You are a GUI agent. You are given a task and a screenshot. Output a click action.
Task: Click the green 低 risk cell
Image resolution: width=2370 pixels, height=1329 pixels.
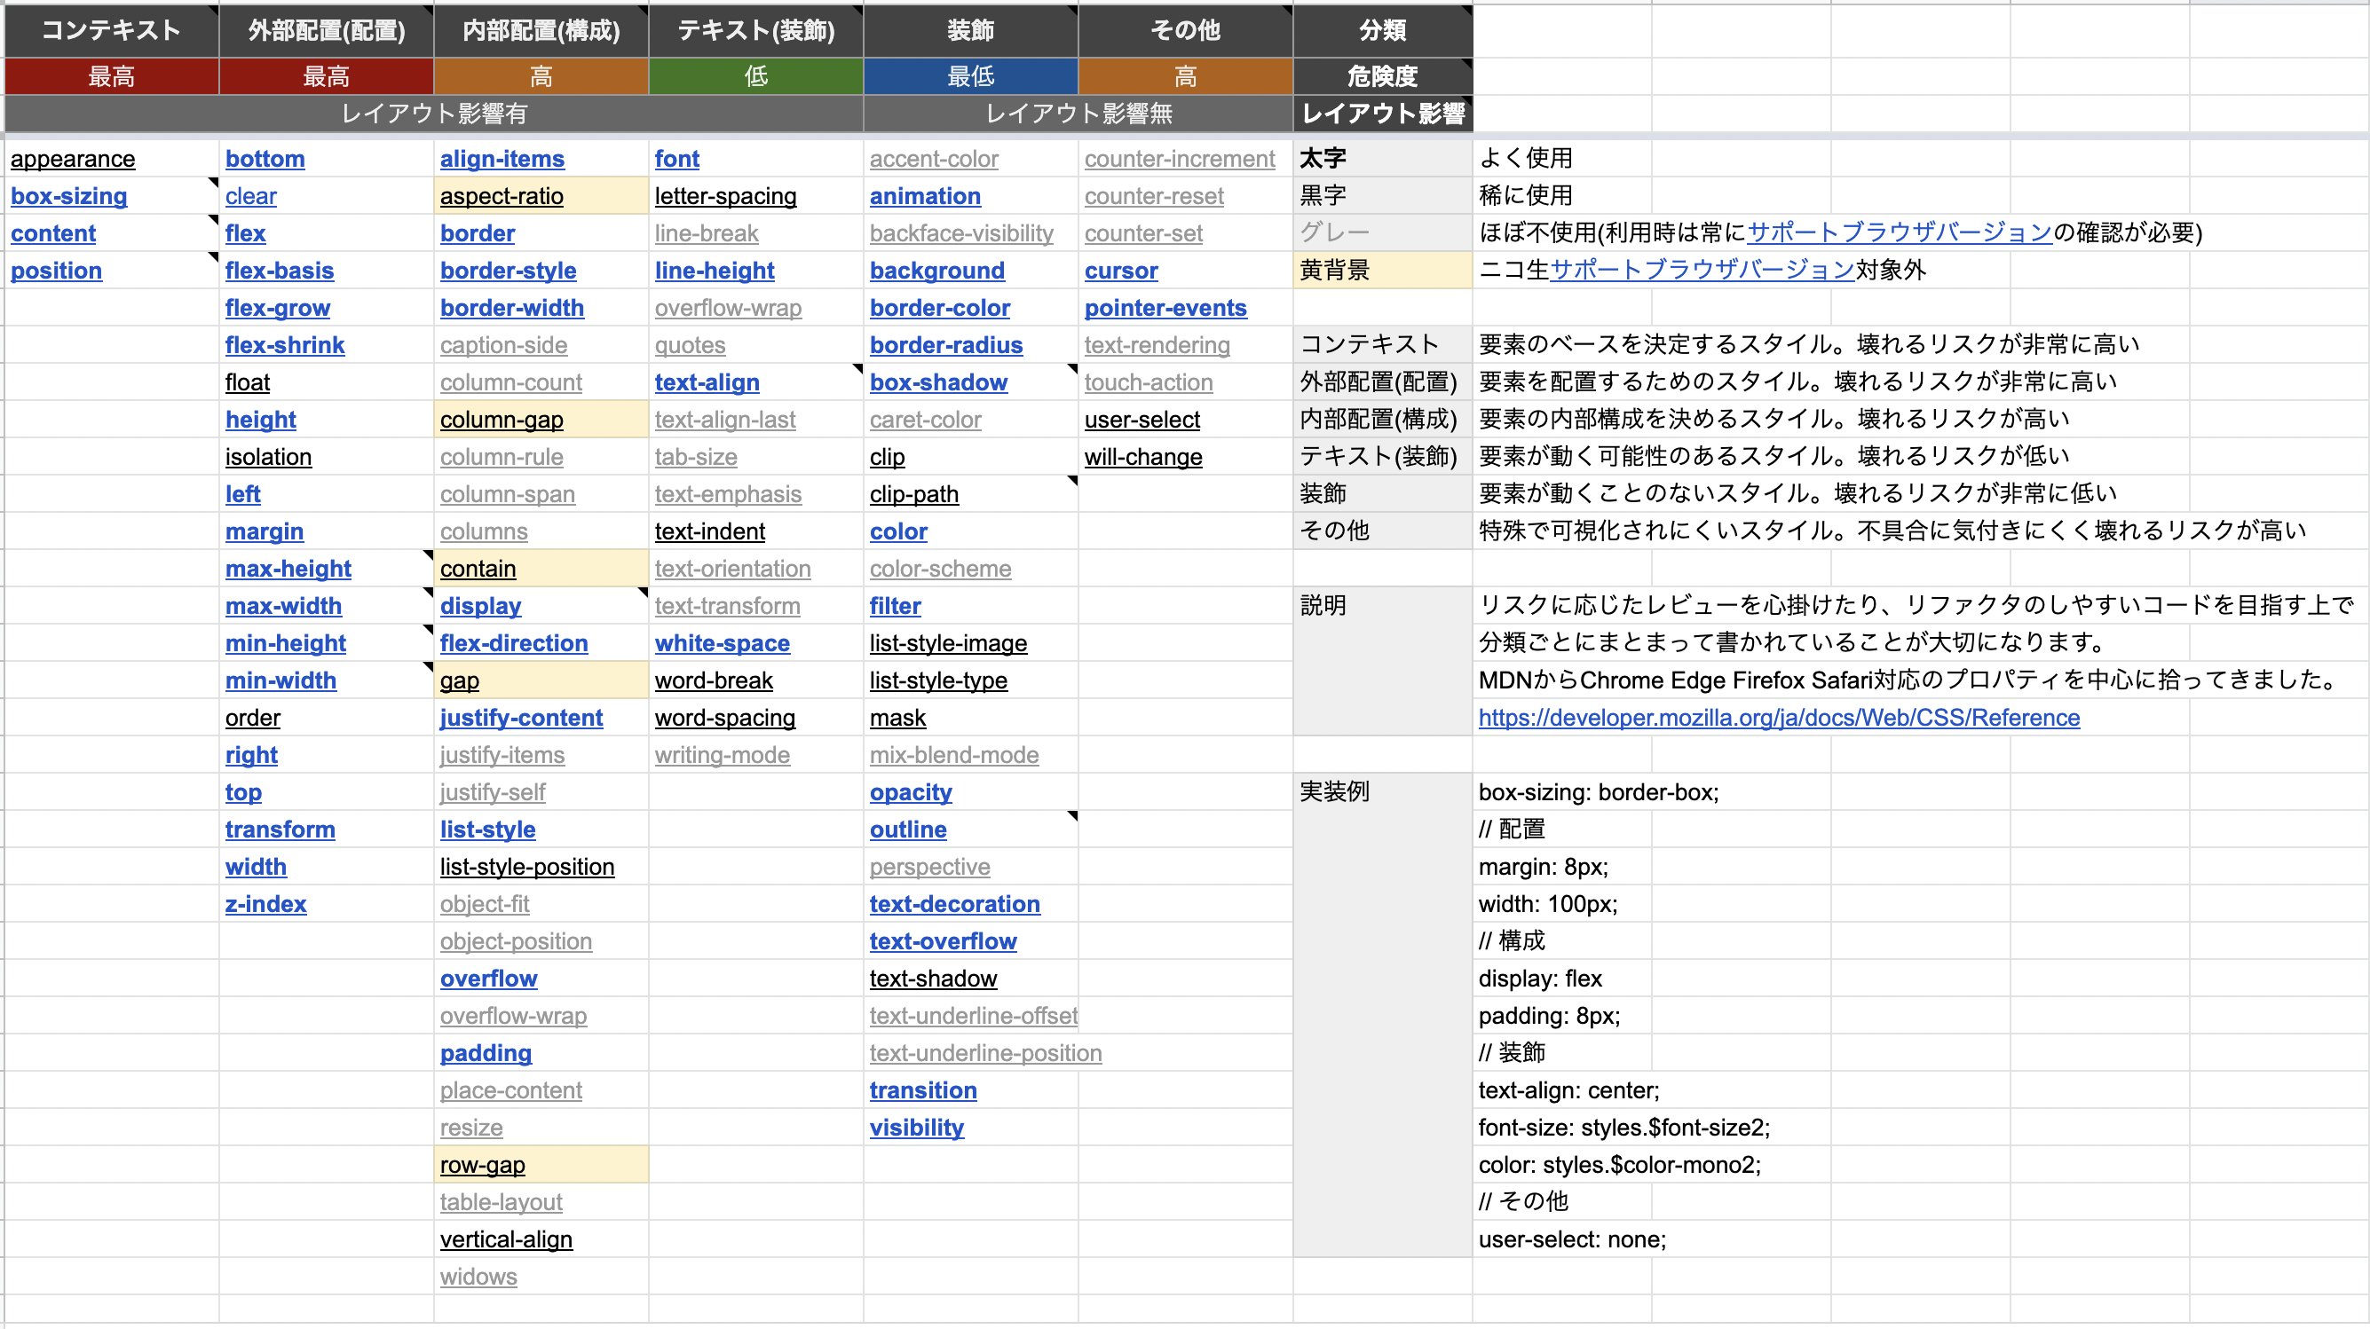tap(755, 76)
